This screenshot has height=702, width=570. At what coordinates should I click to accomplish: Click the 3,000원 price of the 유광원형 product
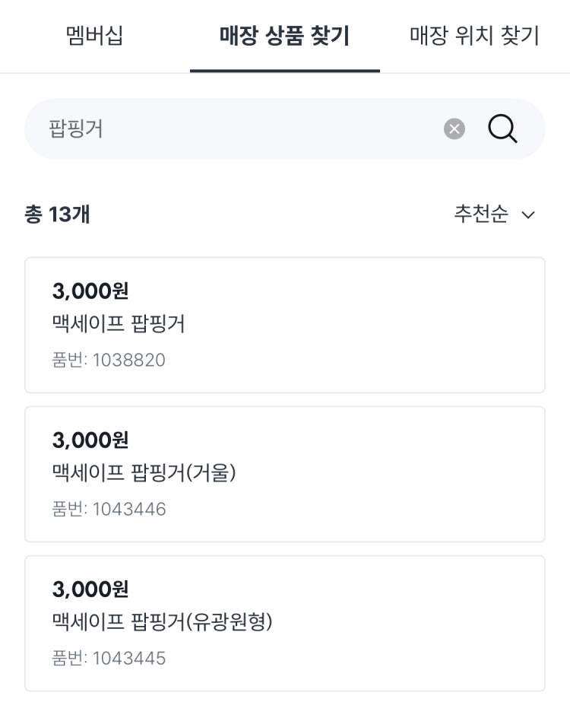click(90, 589)
